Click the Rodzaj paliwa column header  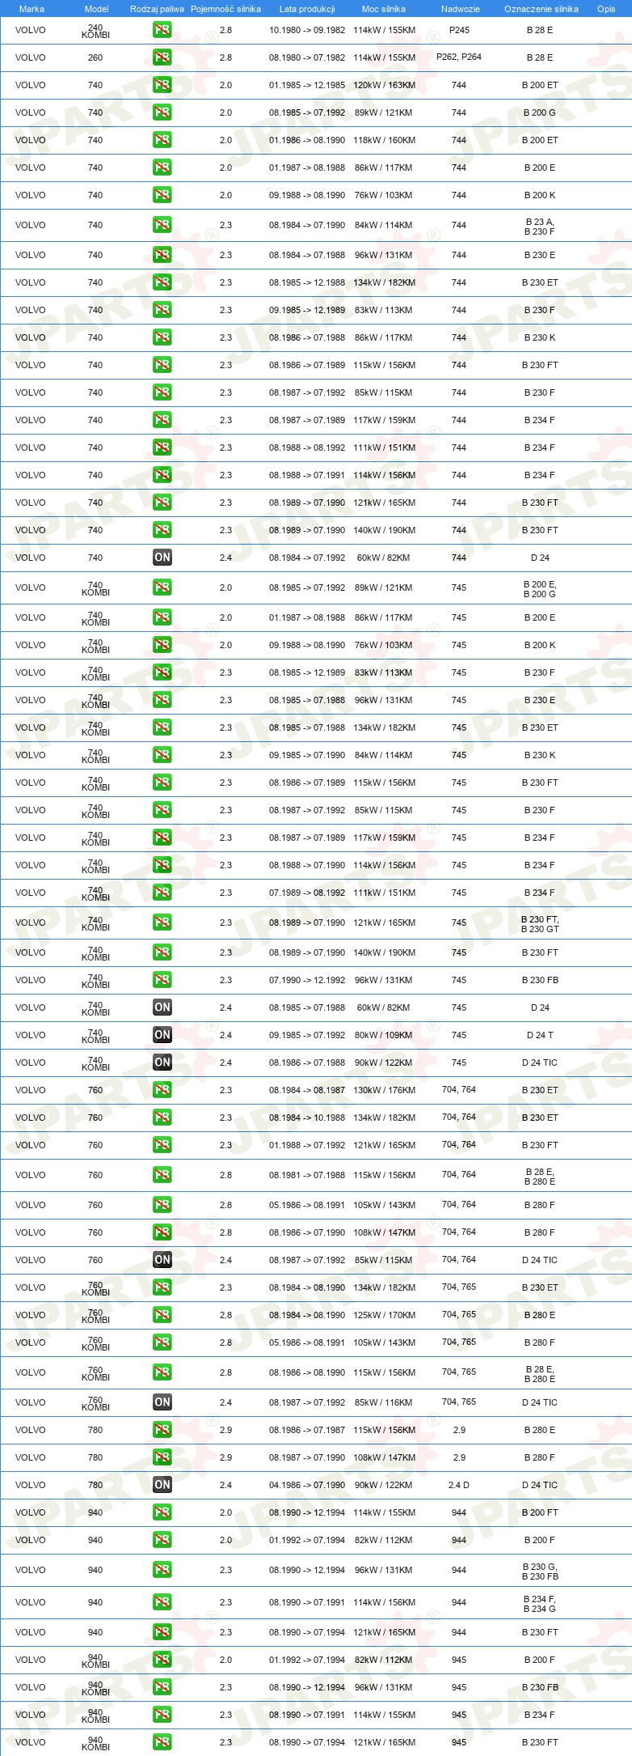157,9
